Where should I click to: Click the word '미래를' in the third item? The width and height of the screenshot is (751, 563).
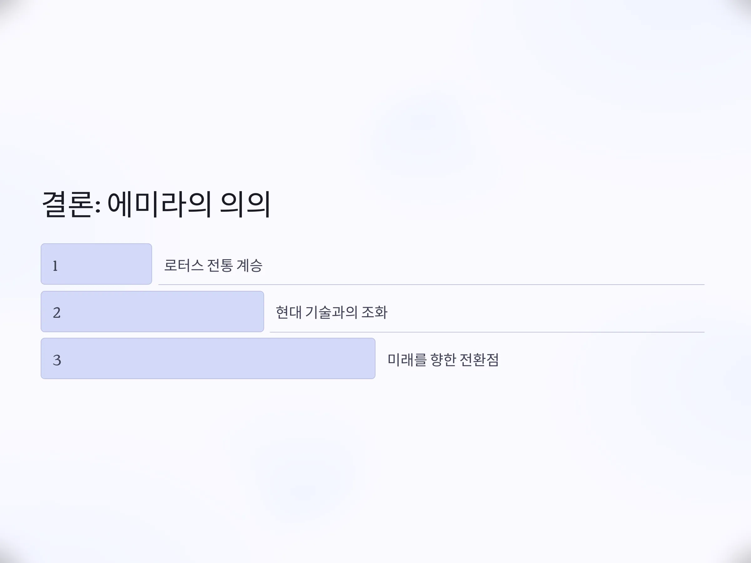407,360
